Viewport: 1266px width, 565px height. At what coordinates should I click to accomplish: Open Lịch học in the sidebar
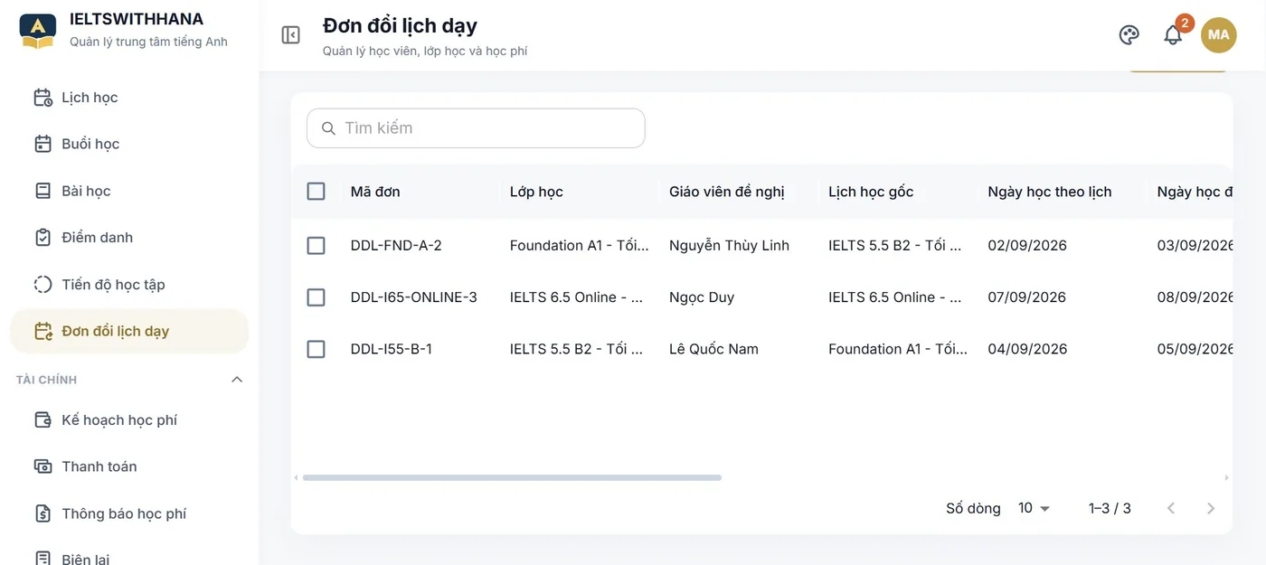point(129,98)
